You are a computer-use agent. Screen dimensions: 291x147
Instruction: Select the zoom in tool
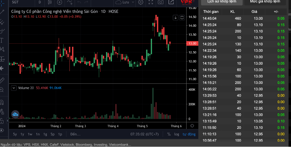pos(2,90)
